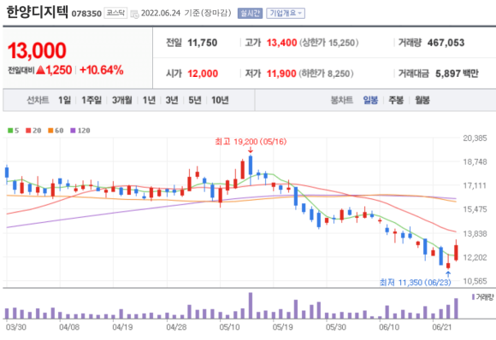Click the high price 13,400
Image resolution: width=496 pixels, height=340 pixels.
point(281,43)
